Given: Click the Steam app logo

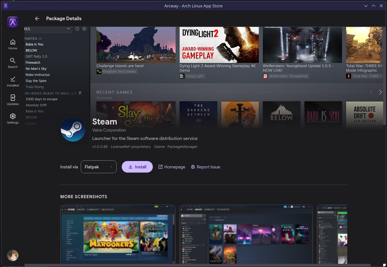Looking at the screenshot, I should pyautogui.click(x=73, y=130).
